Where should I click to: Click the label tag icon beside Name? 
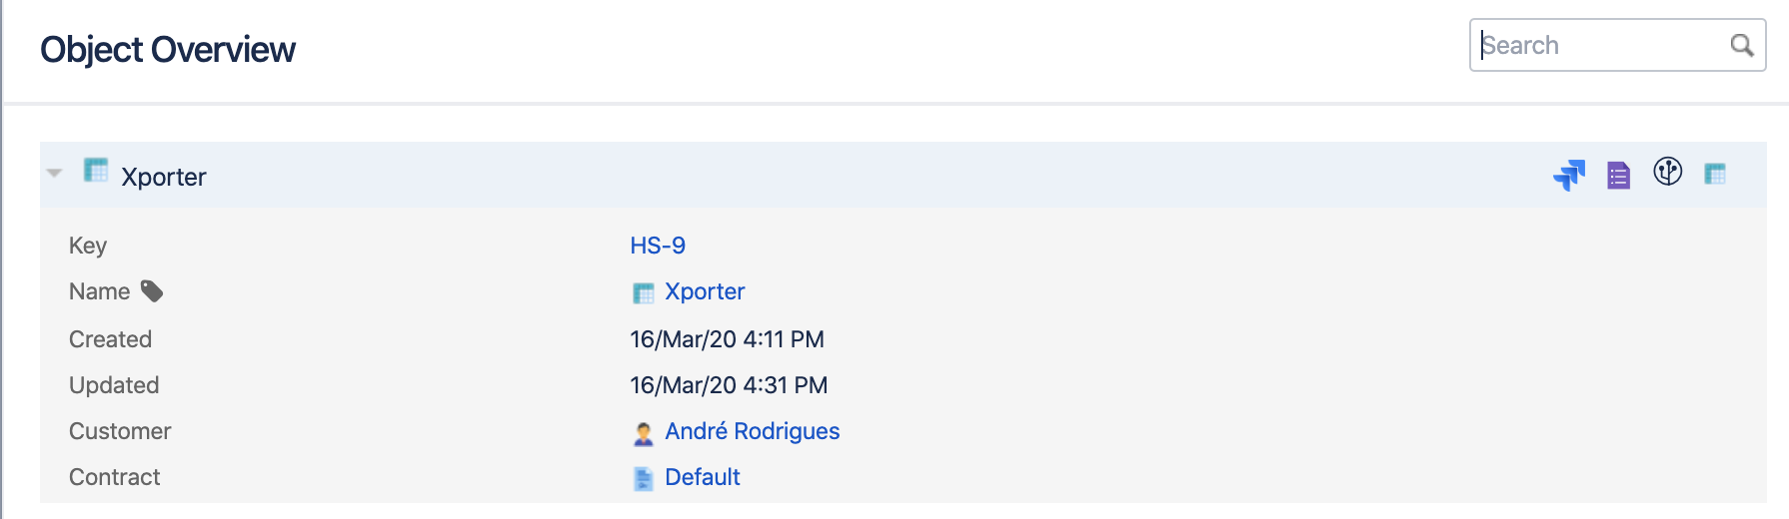[x=152, y=291]
